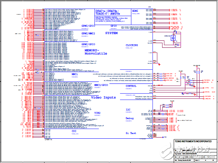Select the capacitor symbol above the crystal

coord(176,32)
